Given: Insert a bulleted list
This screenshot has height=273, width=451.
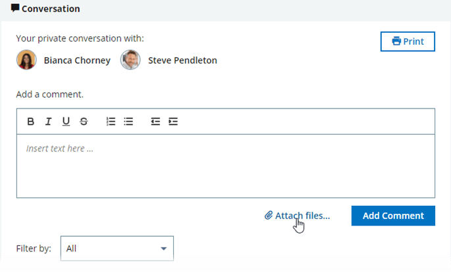Looking at the screenshot, I should point(129,121).
